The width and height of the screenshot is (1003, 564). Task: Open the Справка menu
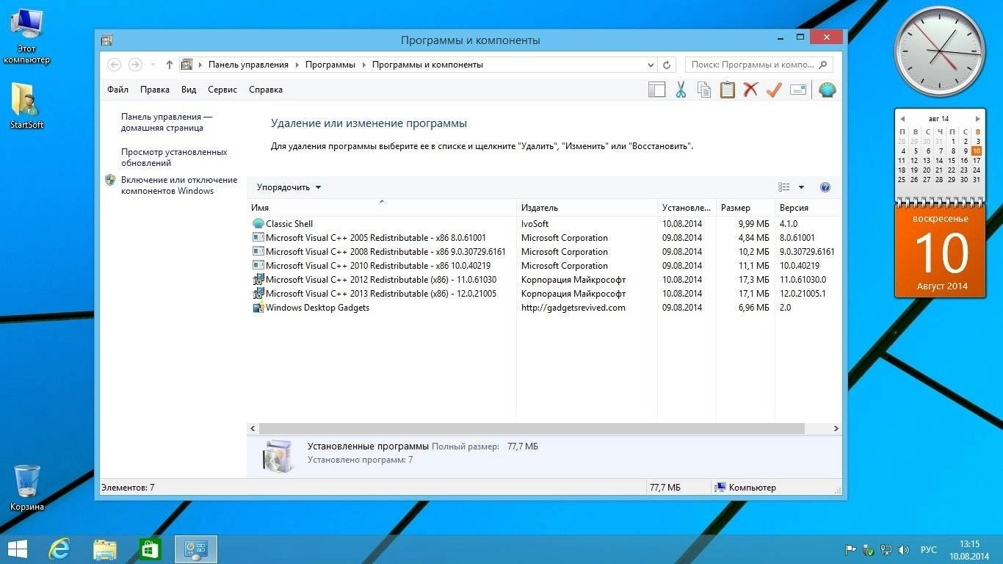(x=266, y=90)
